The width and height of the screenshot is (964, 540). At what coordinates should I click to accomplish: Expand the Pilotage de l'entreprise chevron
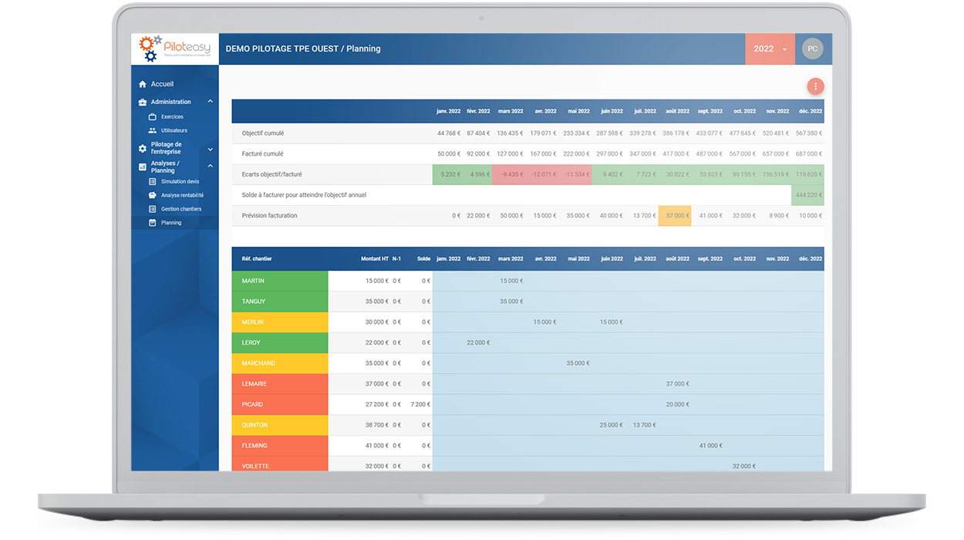coord(211,150)
